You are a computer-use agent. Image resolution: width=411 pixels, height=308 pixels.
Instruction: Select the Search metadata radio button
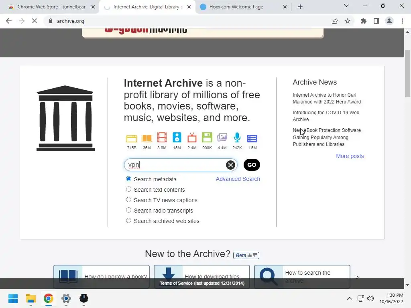pyautogui.click(x=128, y=179)
